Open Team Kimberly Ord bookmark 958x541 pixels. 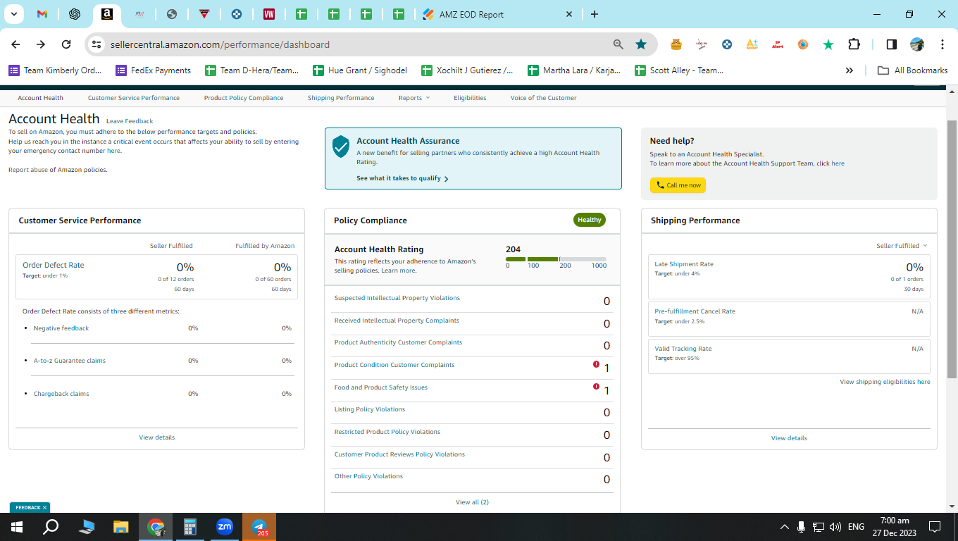[55, 70]
